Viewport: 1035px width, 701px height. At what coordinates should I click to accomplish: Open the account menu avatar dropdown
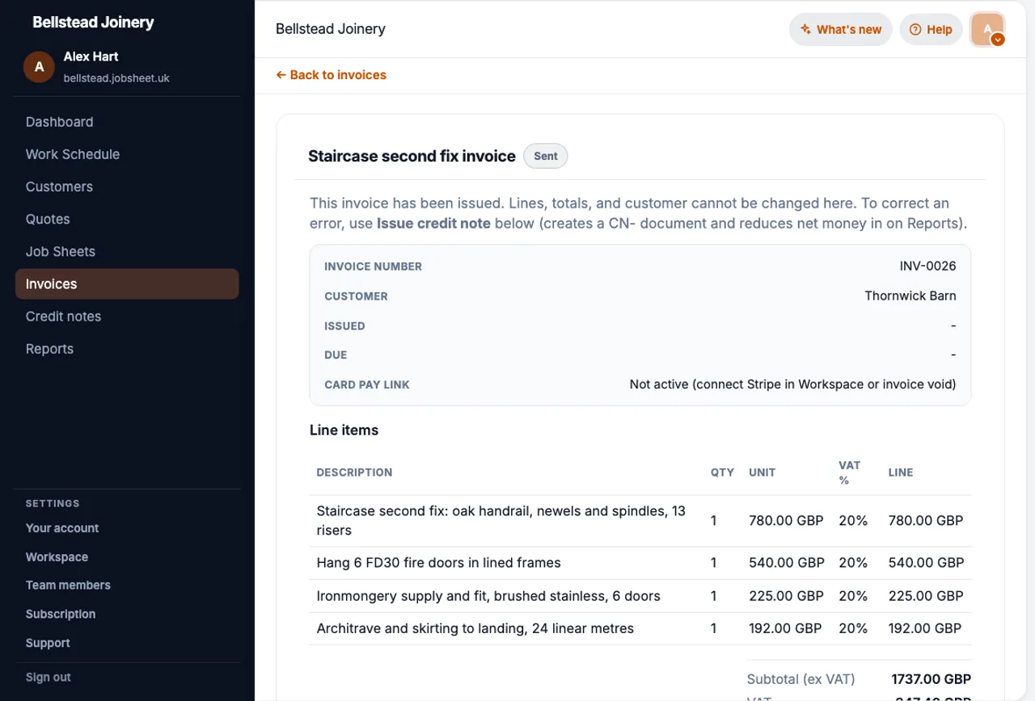pyautogui.click(x=987, y=29)
